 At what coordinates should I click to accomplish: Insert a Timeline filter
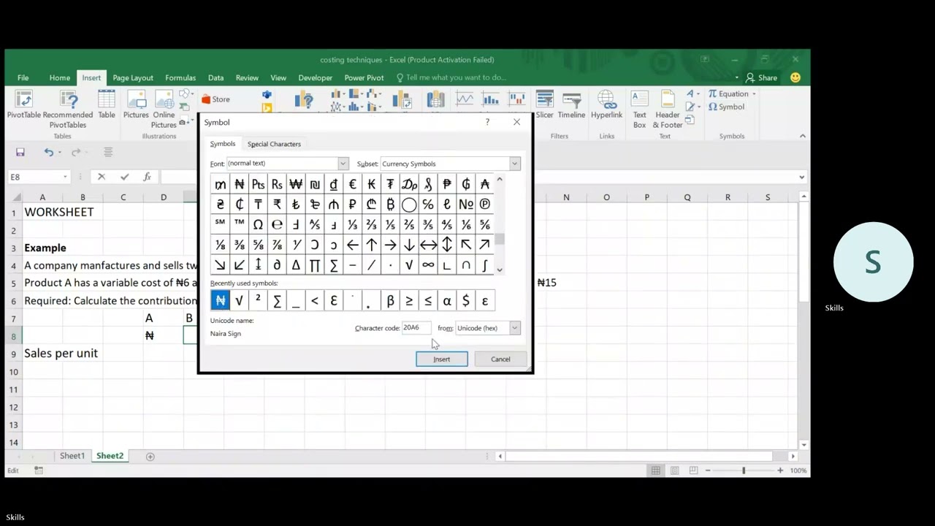(x=571, y=104)
